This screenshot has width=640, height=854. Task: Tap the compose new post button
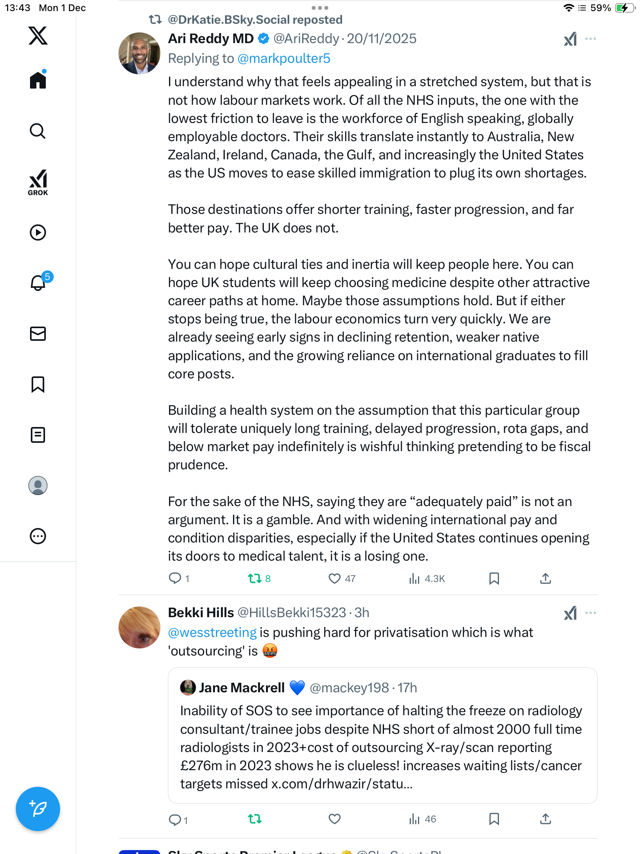38,809
